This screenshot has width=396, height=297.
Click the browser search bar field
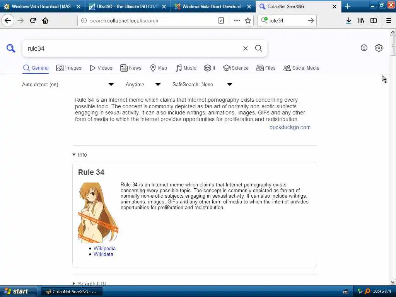[x=287, y=21]
